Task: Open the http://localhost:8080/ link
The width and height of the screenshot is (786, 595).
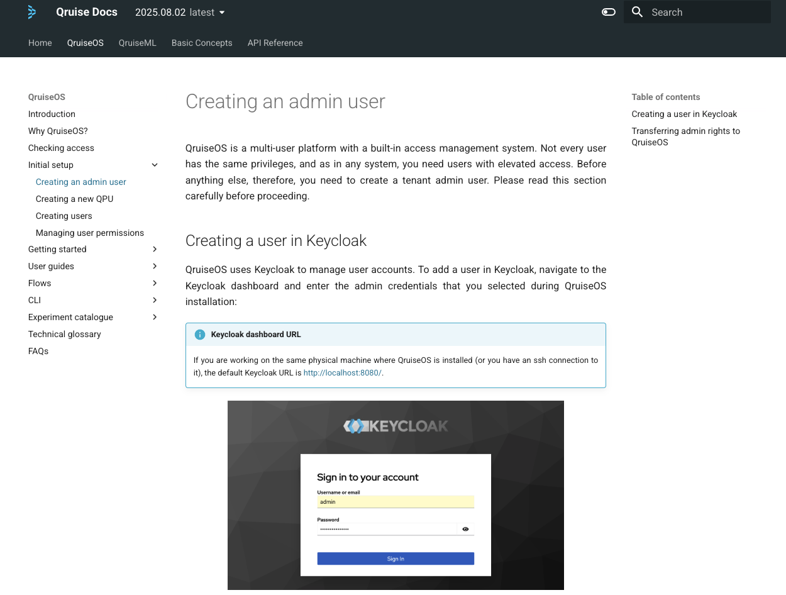Action: pyautogui.click(x=342, y=373)
